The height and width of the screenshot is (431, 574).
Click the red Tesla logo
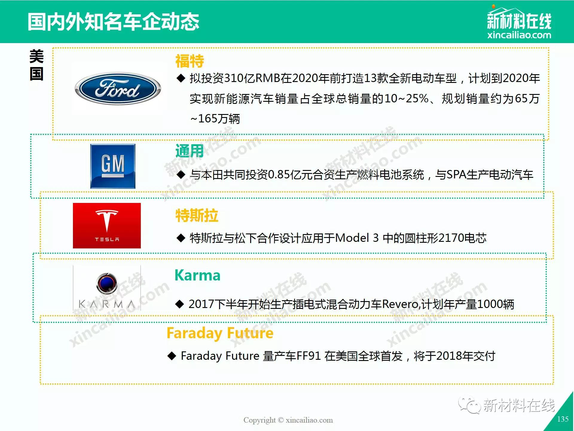click(107, 226)
